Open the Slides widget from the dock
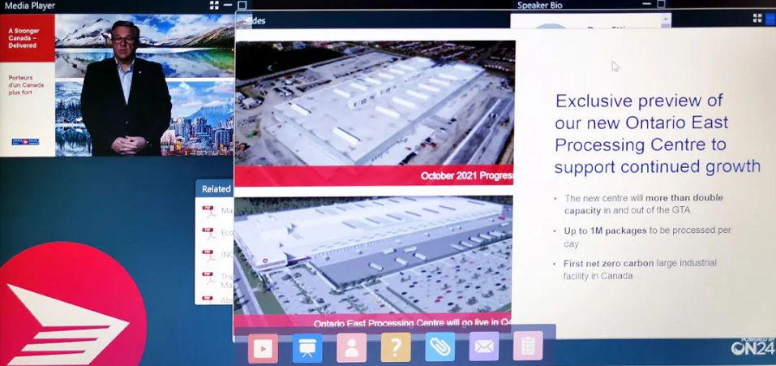The height and width of the screenshot is (366, 776). (307, 347)
